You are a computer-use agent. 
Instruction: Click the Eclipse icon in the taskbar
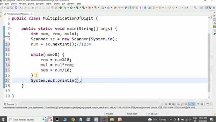(x=104, y=119)
